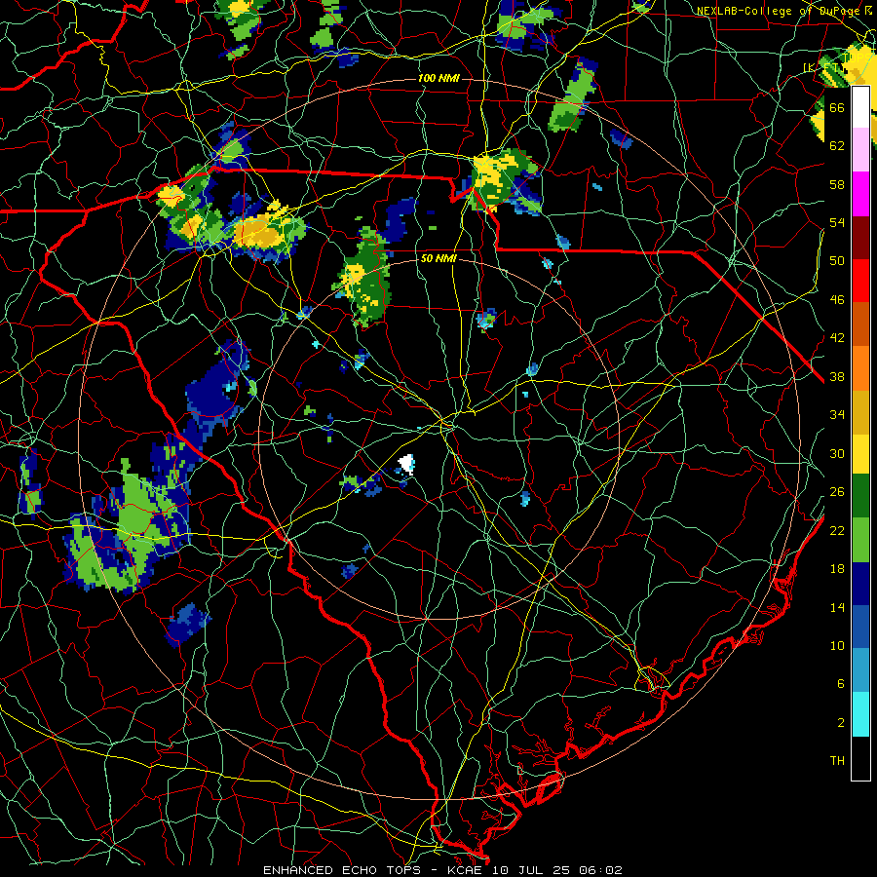Viewport: 877px width, 877px height.
Task: Choose the navy blue legend color block
Action: point(860,584)
